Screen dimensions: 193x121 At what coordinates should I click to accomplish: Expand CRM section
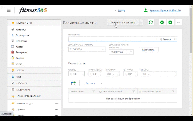[x=34, y=77]
